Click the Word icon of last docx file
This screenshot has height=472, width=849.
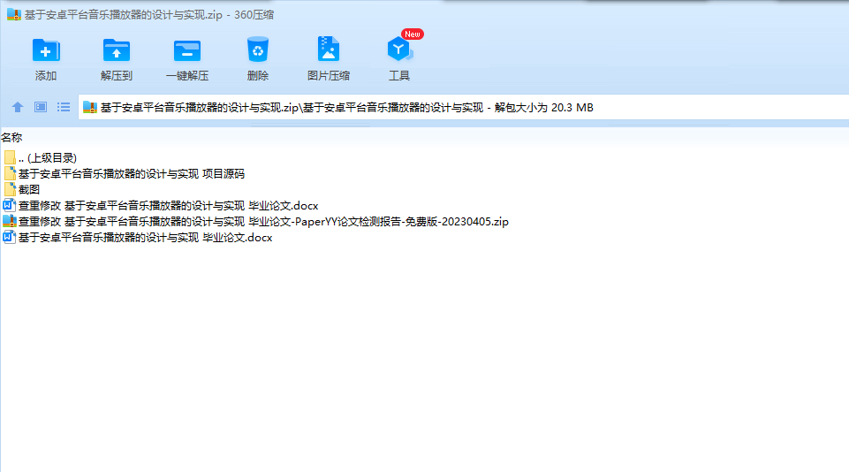(9, 238)
